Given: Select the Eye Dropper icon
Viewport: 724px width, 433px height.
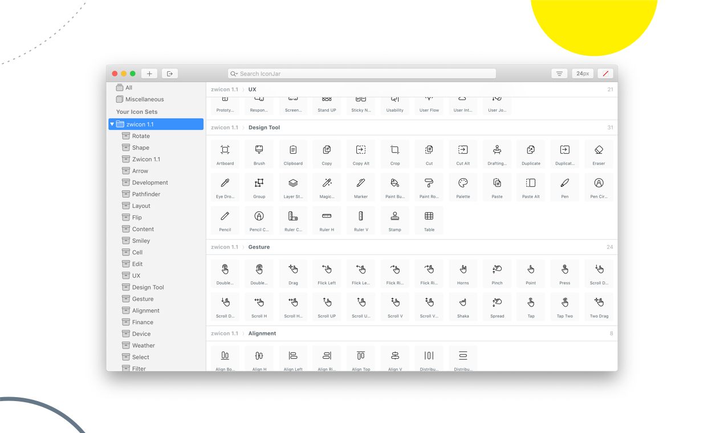Looking at the screenshot, I should (x=225, y=187).
